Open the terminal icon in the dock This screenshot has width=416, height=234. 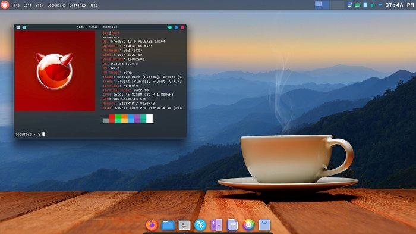tap(184, 226)
